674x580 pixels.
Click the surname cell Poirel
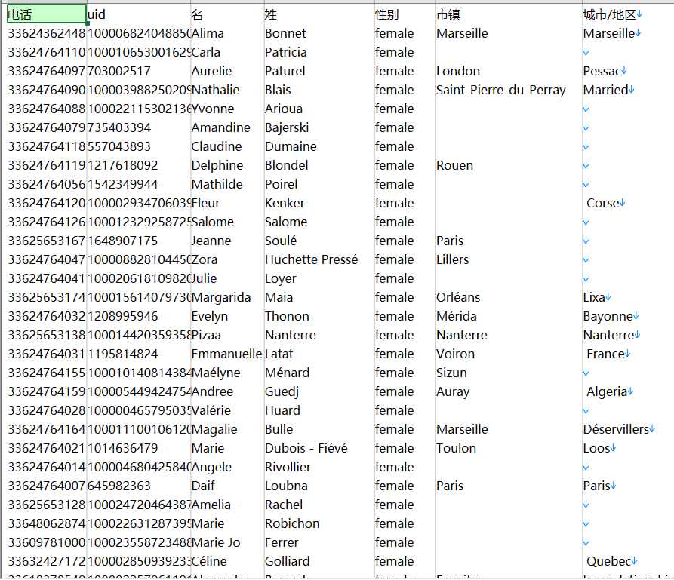tap(319, 184)
